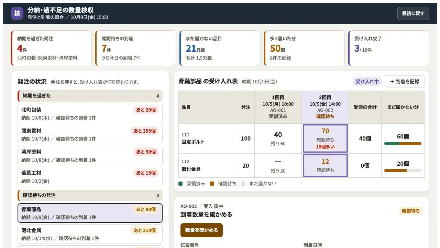
Task: Click the 70 確認待ち cell for 固定ボルト
Action: coord(325,138)
